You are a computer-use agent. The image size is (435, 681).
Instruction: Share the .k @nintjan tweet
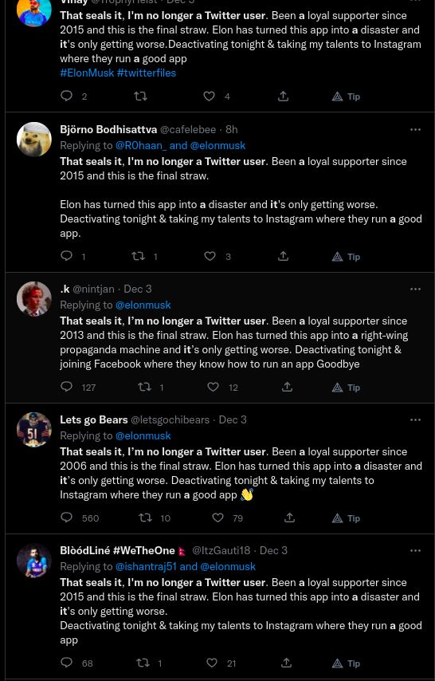pos(287,387)
